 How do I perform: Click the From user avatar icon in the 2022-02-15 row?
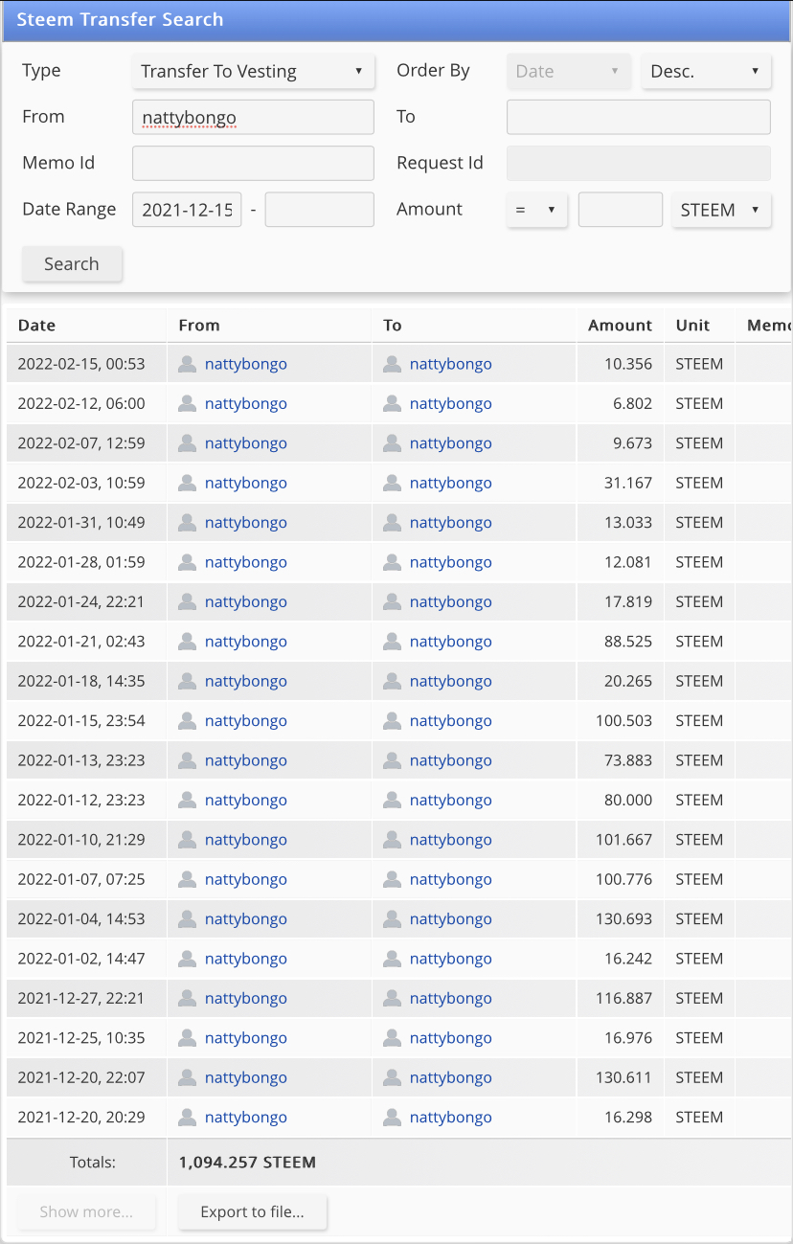pos(188,364)
